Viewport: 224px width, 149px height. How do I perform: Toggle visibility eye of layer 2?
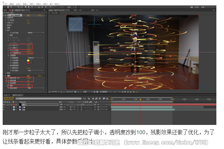4,107
